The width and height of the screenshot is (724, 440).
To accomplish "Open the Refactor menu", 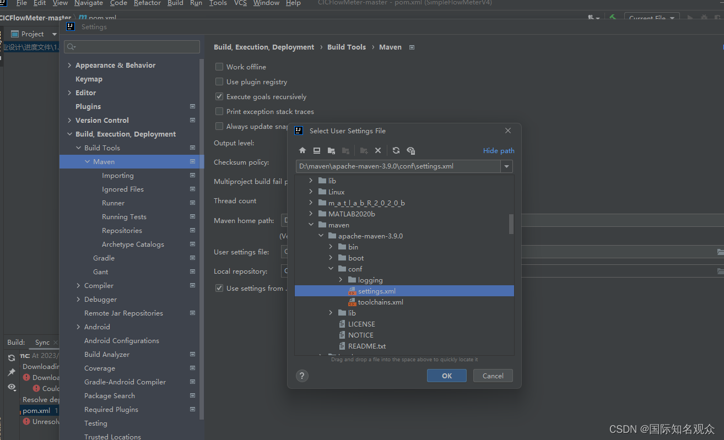I will (147, 3).
